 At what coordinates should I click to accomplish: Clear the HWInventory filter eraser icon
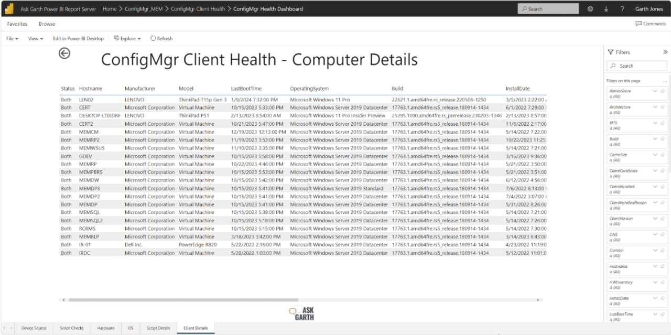[663, 282]
